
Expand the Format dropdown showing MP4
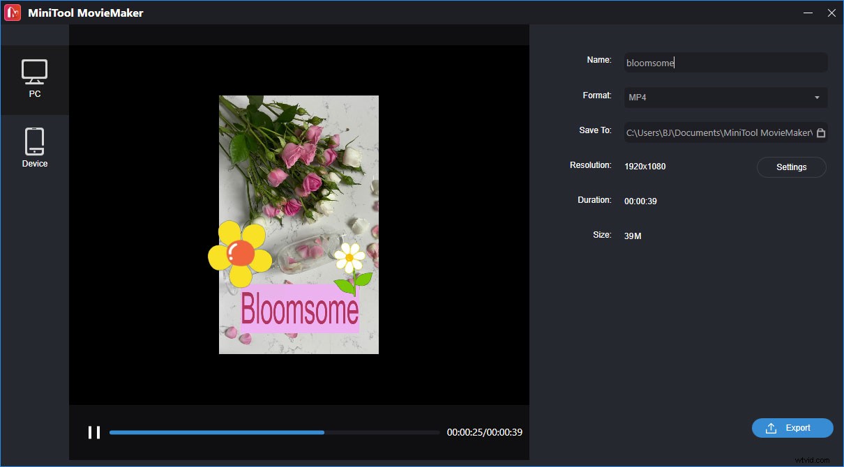pos(725,98)
